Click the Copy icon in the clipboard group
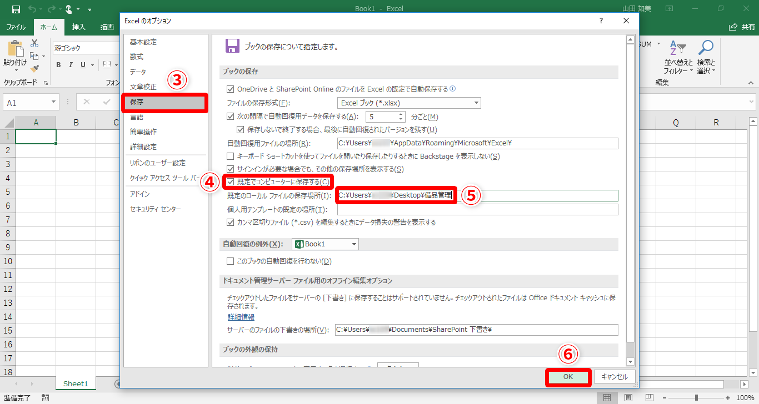The height and width of the screenshot is (404, 759). click(34, 56)
